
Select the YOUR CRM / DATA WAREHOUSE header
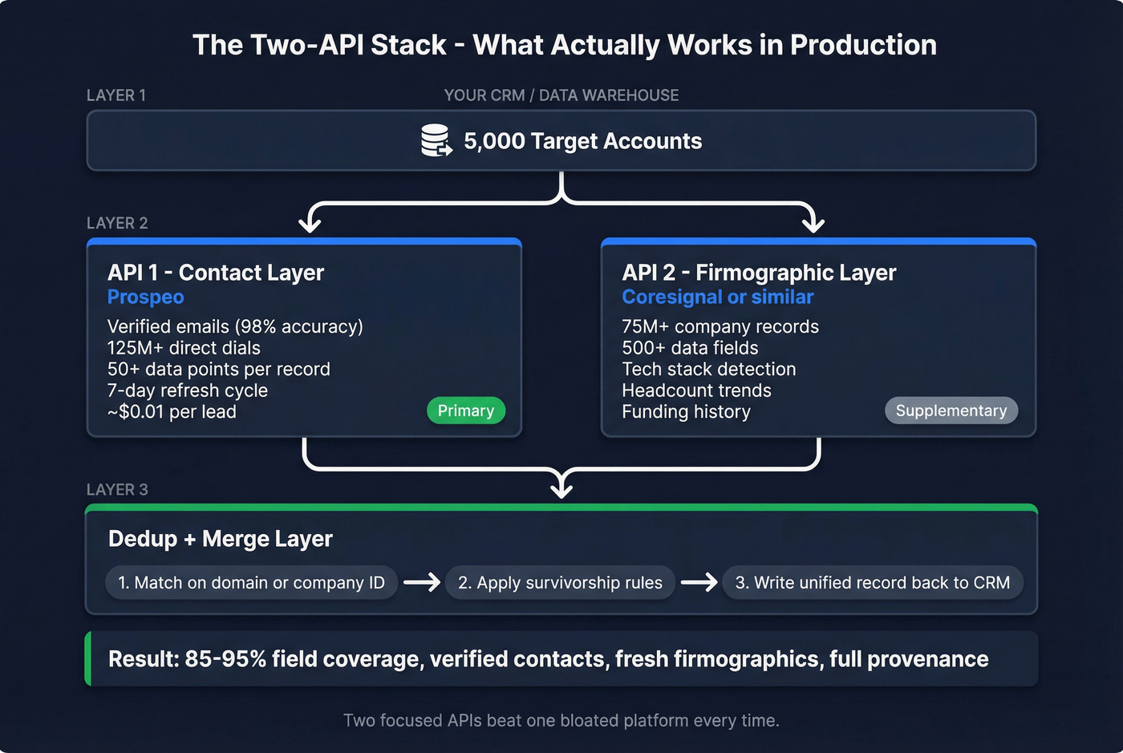561,95
